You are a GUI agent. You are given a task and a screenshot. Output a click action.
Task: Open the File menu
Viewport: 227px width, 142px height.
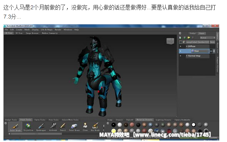(7, 30)
